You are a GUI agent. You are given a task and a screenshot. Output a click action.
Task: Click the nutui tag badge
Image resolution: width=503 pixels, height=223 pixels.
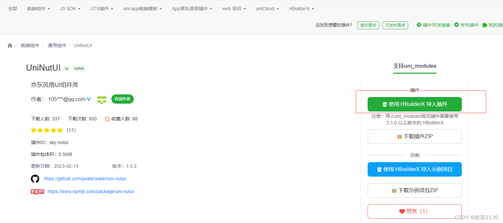click(x=79, y=68)
